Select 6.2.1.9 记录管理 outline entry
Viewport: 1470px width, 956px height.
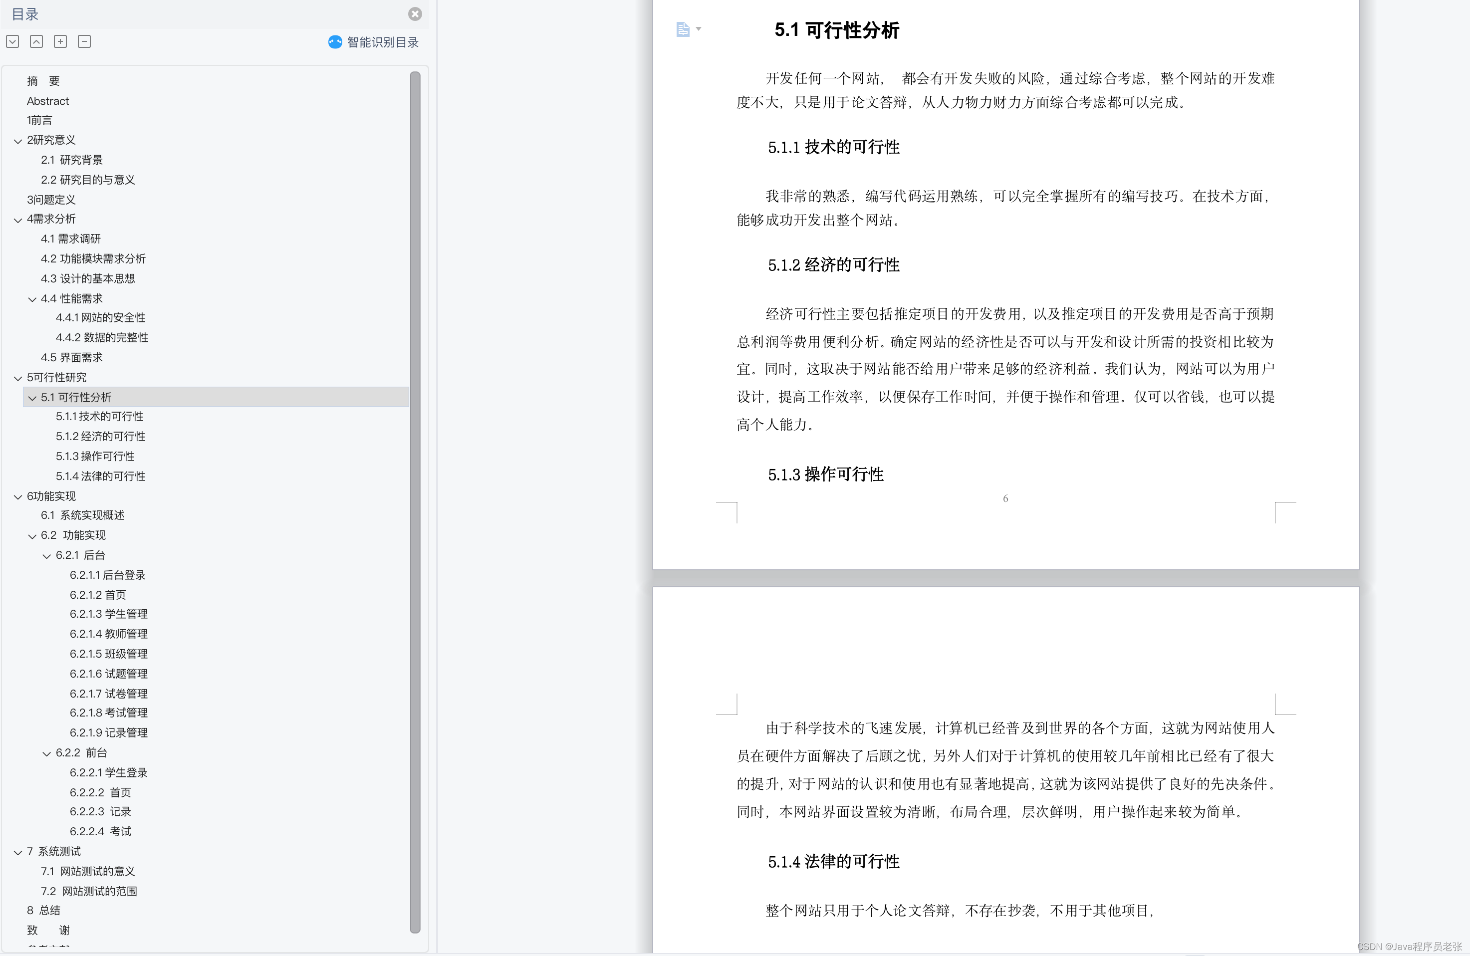[x=109, y=732]
